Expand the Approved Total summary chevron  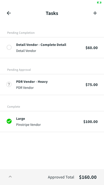click(10, 177)
